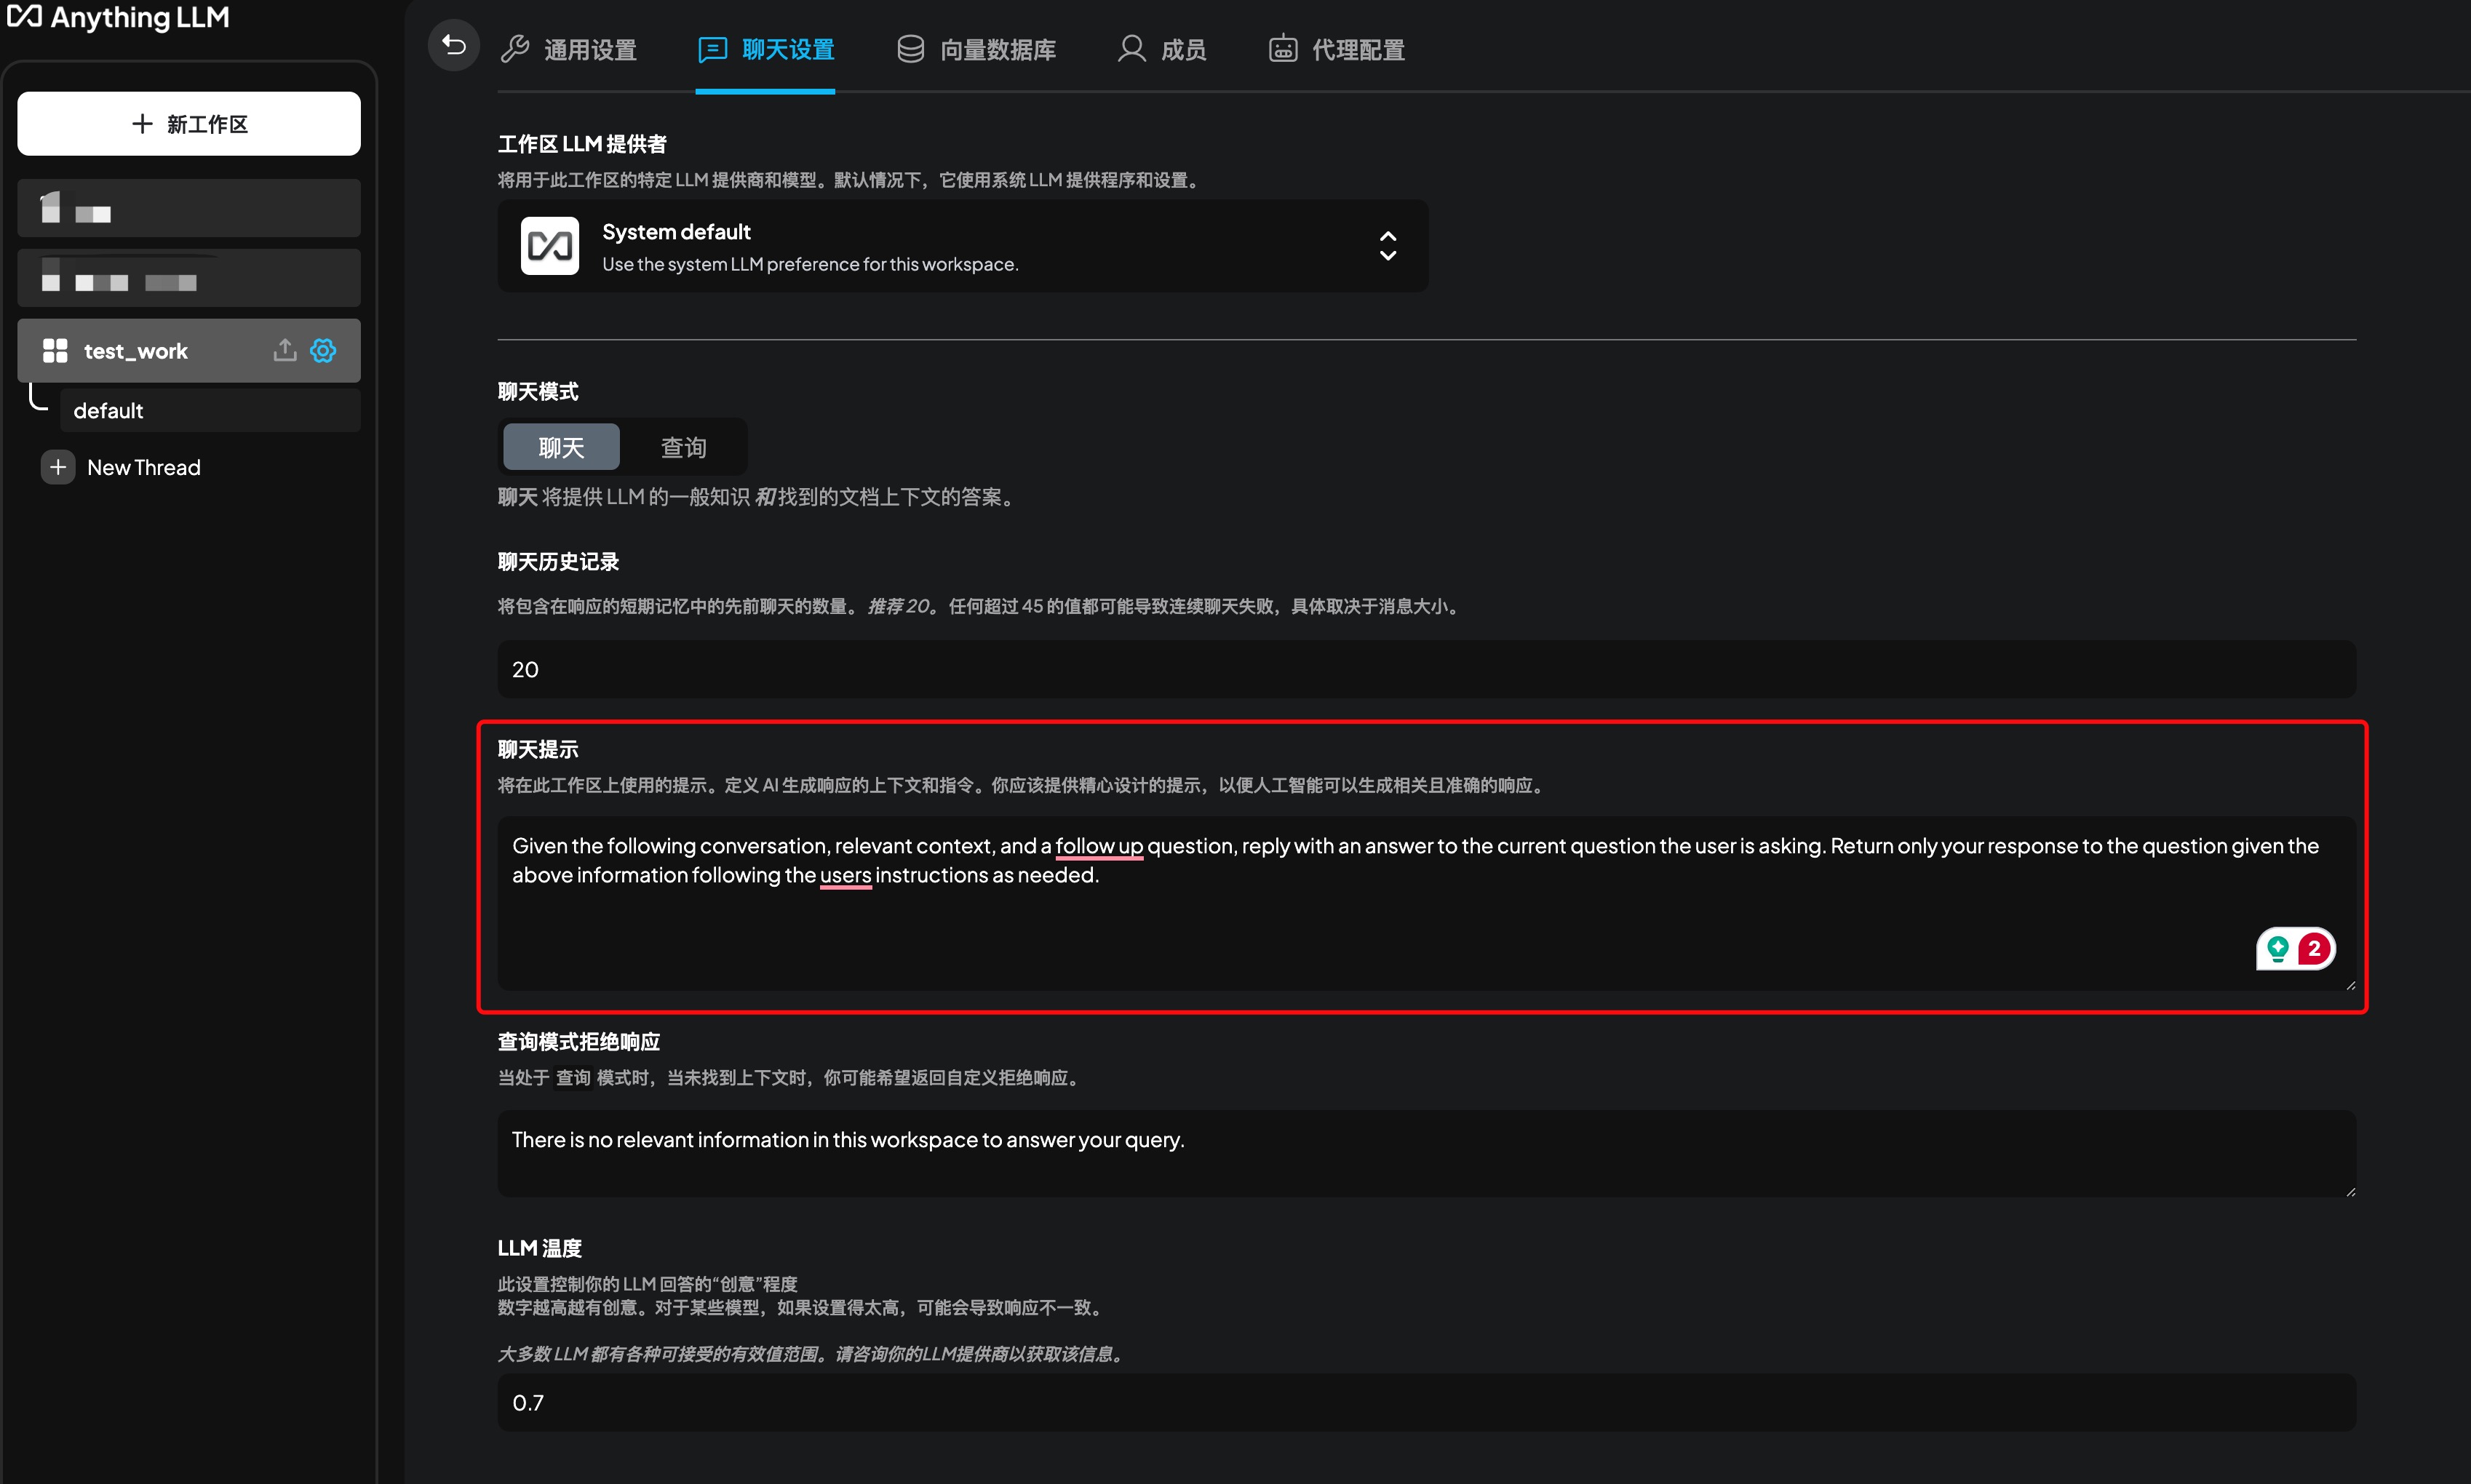Click the plus icon beside New Thread
This screenshot has width=2471, height=1484.
click(x=57, y=466)
